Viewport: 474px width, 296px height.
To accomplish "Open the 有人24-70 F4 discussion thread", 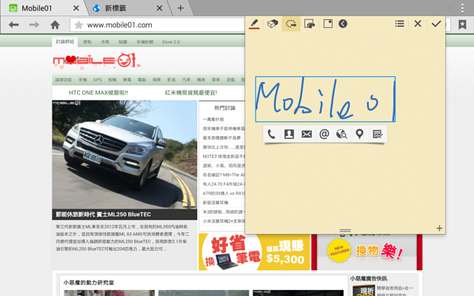I will [224, 184].
